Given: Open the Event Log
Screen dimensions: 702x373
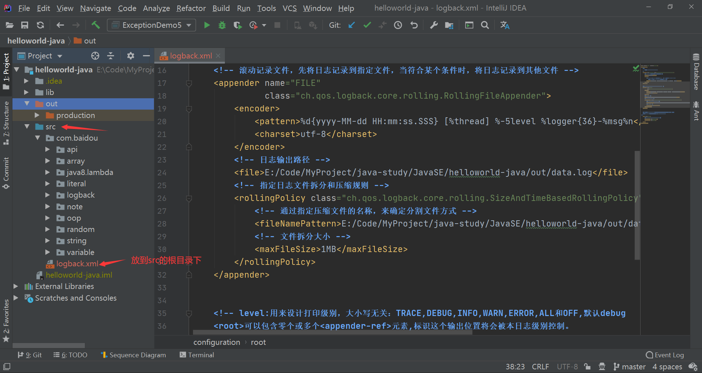Looking at the screenshot, I should [x=665, y=355].
